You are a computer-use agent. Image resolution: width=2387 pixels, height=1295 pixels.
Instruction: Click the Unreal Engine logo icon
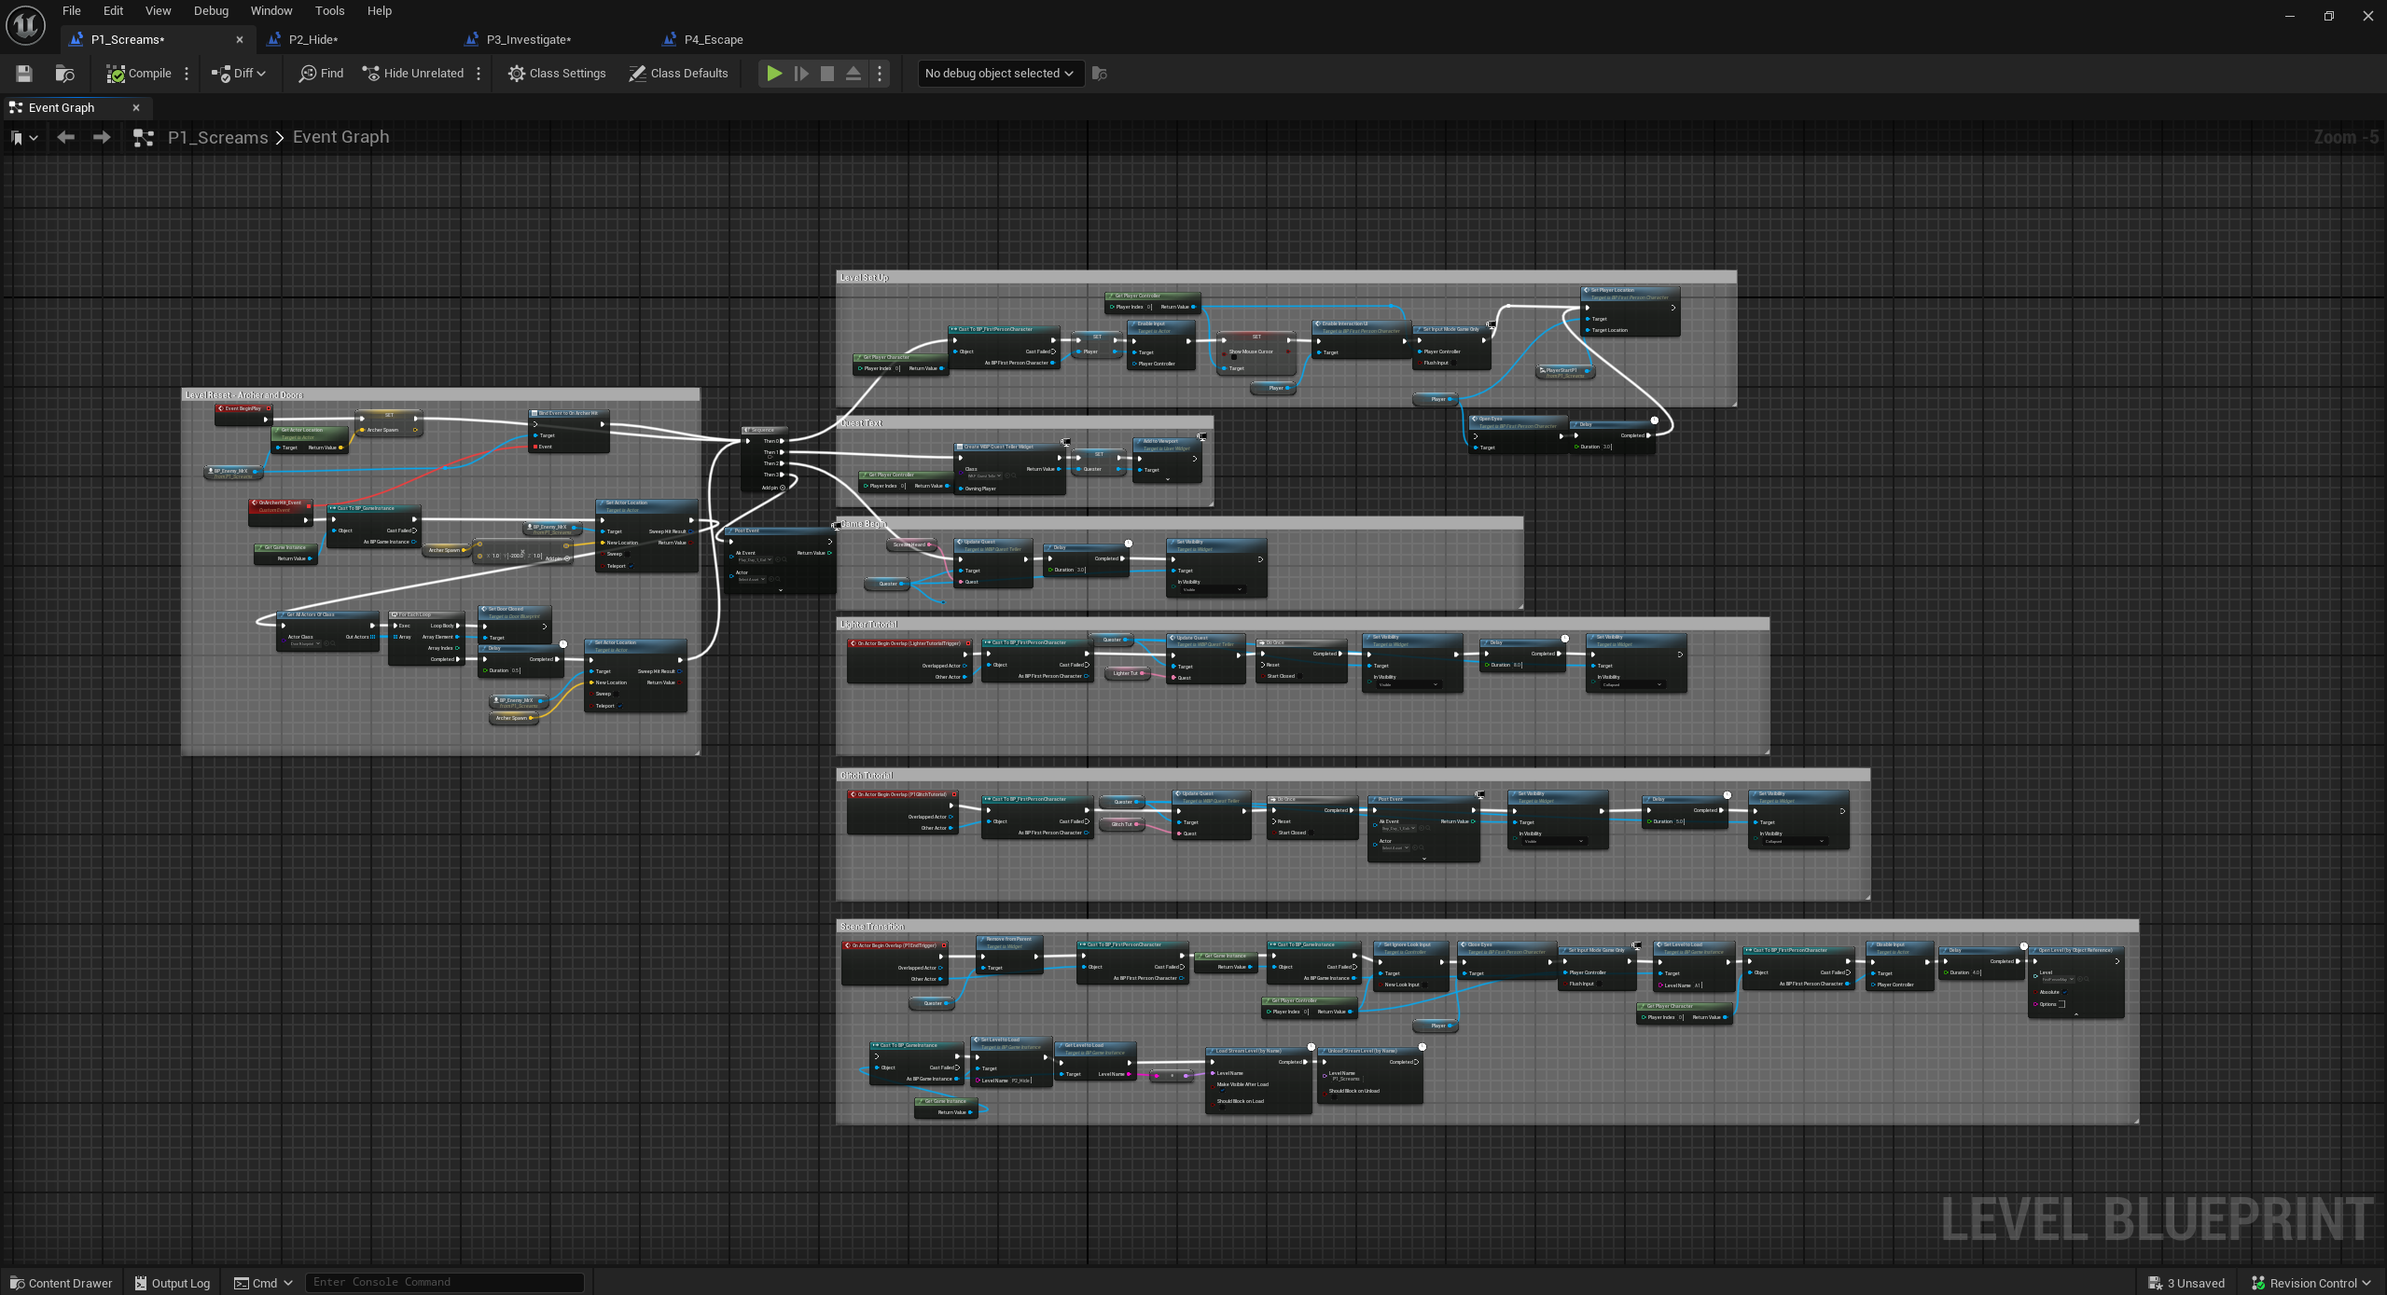click(25, 25)
